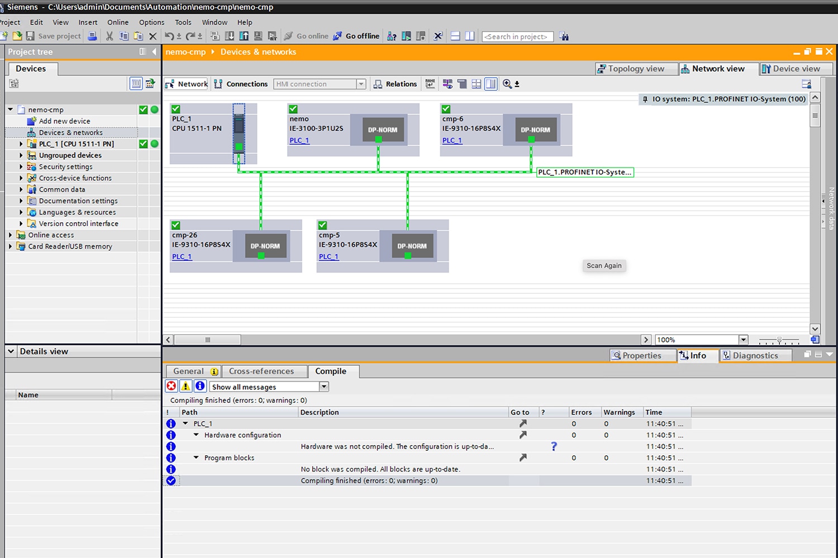
Task: Click the green checkmark on cmp-6 device
Action: [x=446, y=109]
